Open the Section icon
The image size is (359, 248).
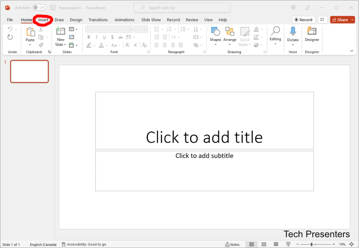(x=72, y=45)
